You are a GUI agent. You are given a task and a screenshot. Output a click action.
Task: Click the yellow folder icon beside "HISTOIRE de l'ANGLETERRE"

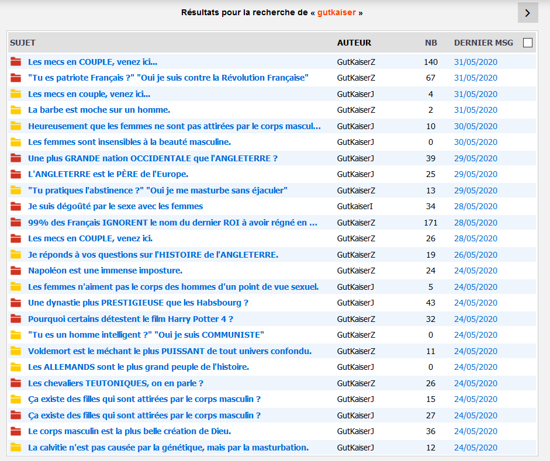click(16, 255)
